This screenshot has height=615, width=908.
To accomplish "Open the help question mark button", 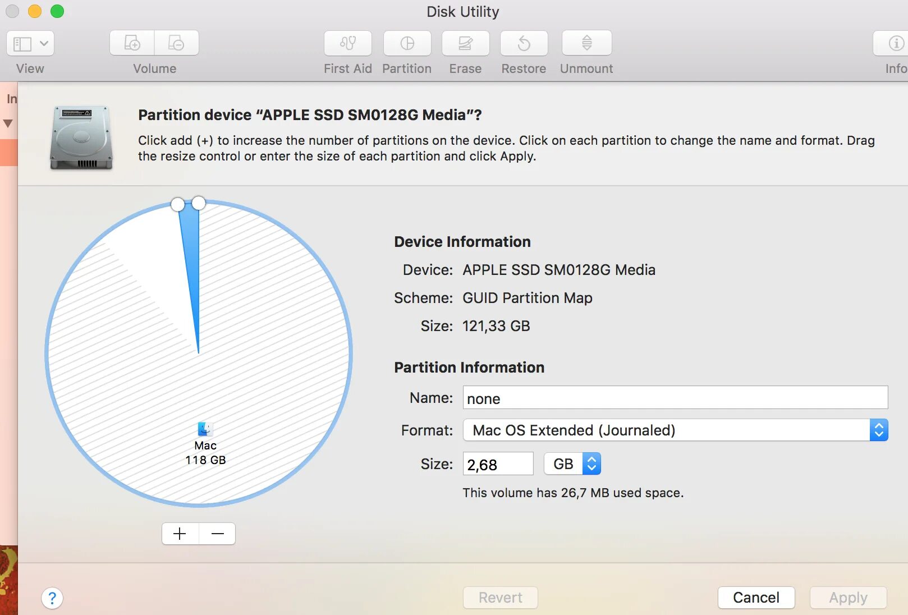I will coord(52,598).
